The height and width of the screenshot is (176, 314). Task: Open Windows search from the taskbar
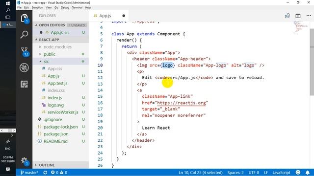pyautogui.click(x=8, y=10)
